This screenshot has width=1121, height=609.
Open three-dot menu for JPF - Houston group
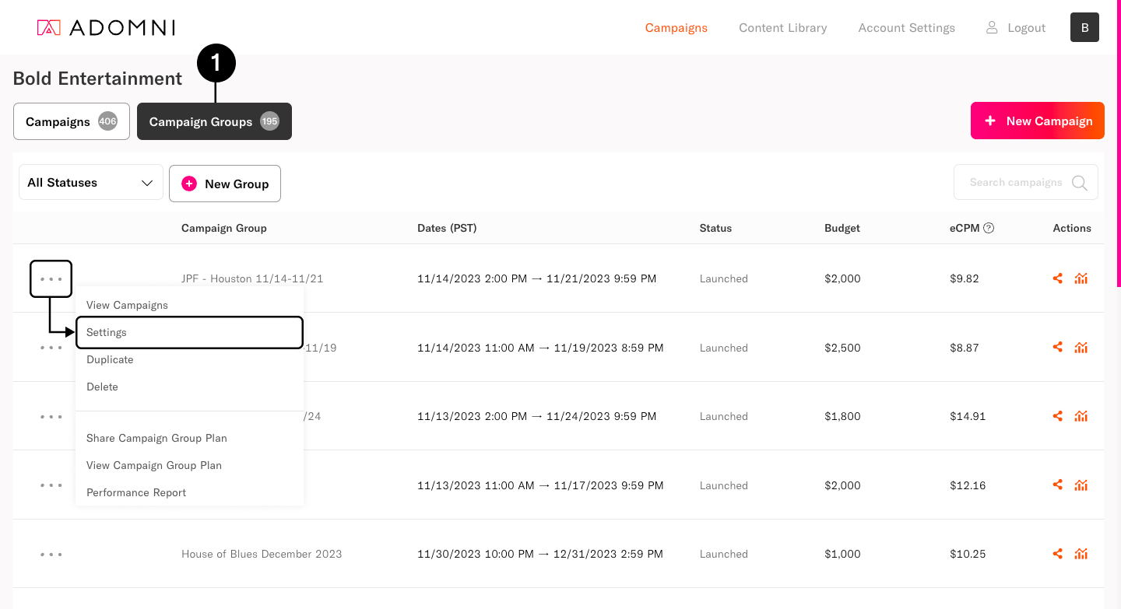point(51,278)
